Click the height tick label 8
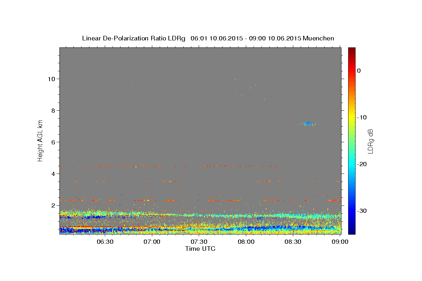 click(x=53, y=110)
